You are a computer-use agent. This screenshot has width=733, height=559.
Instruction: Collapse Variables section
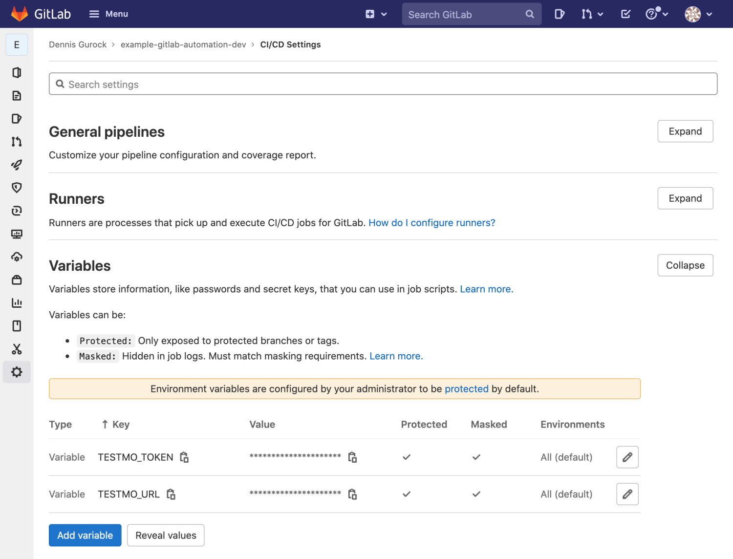click(685, 265)
